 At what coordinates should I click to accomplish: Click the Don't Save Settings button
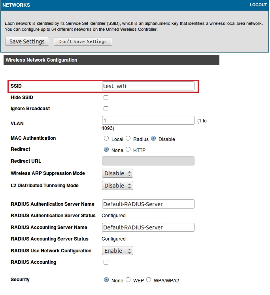[x=83, y=41]
